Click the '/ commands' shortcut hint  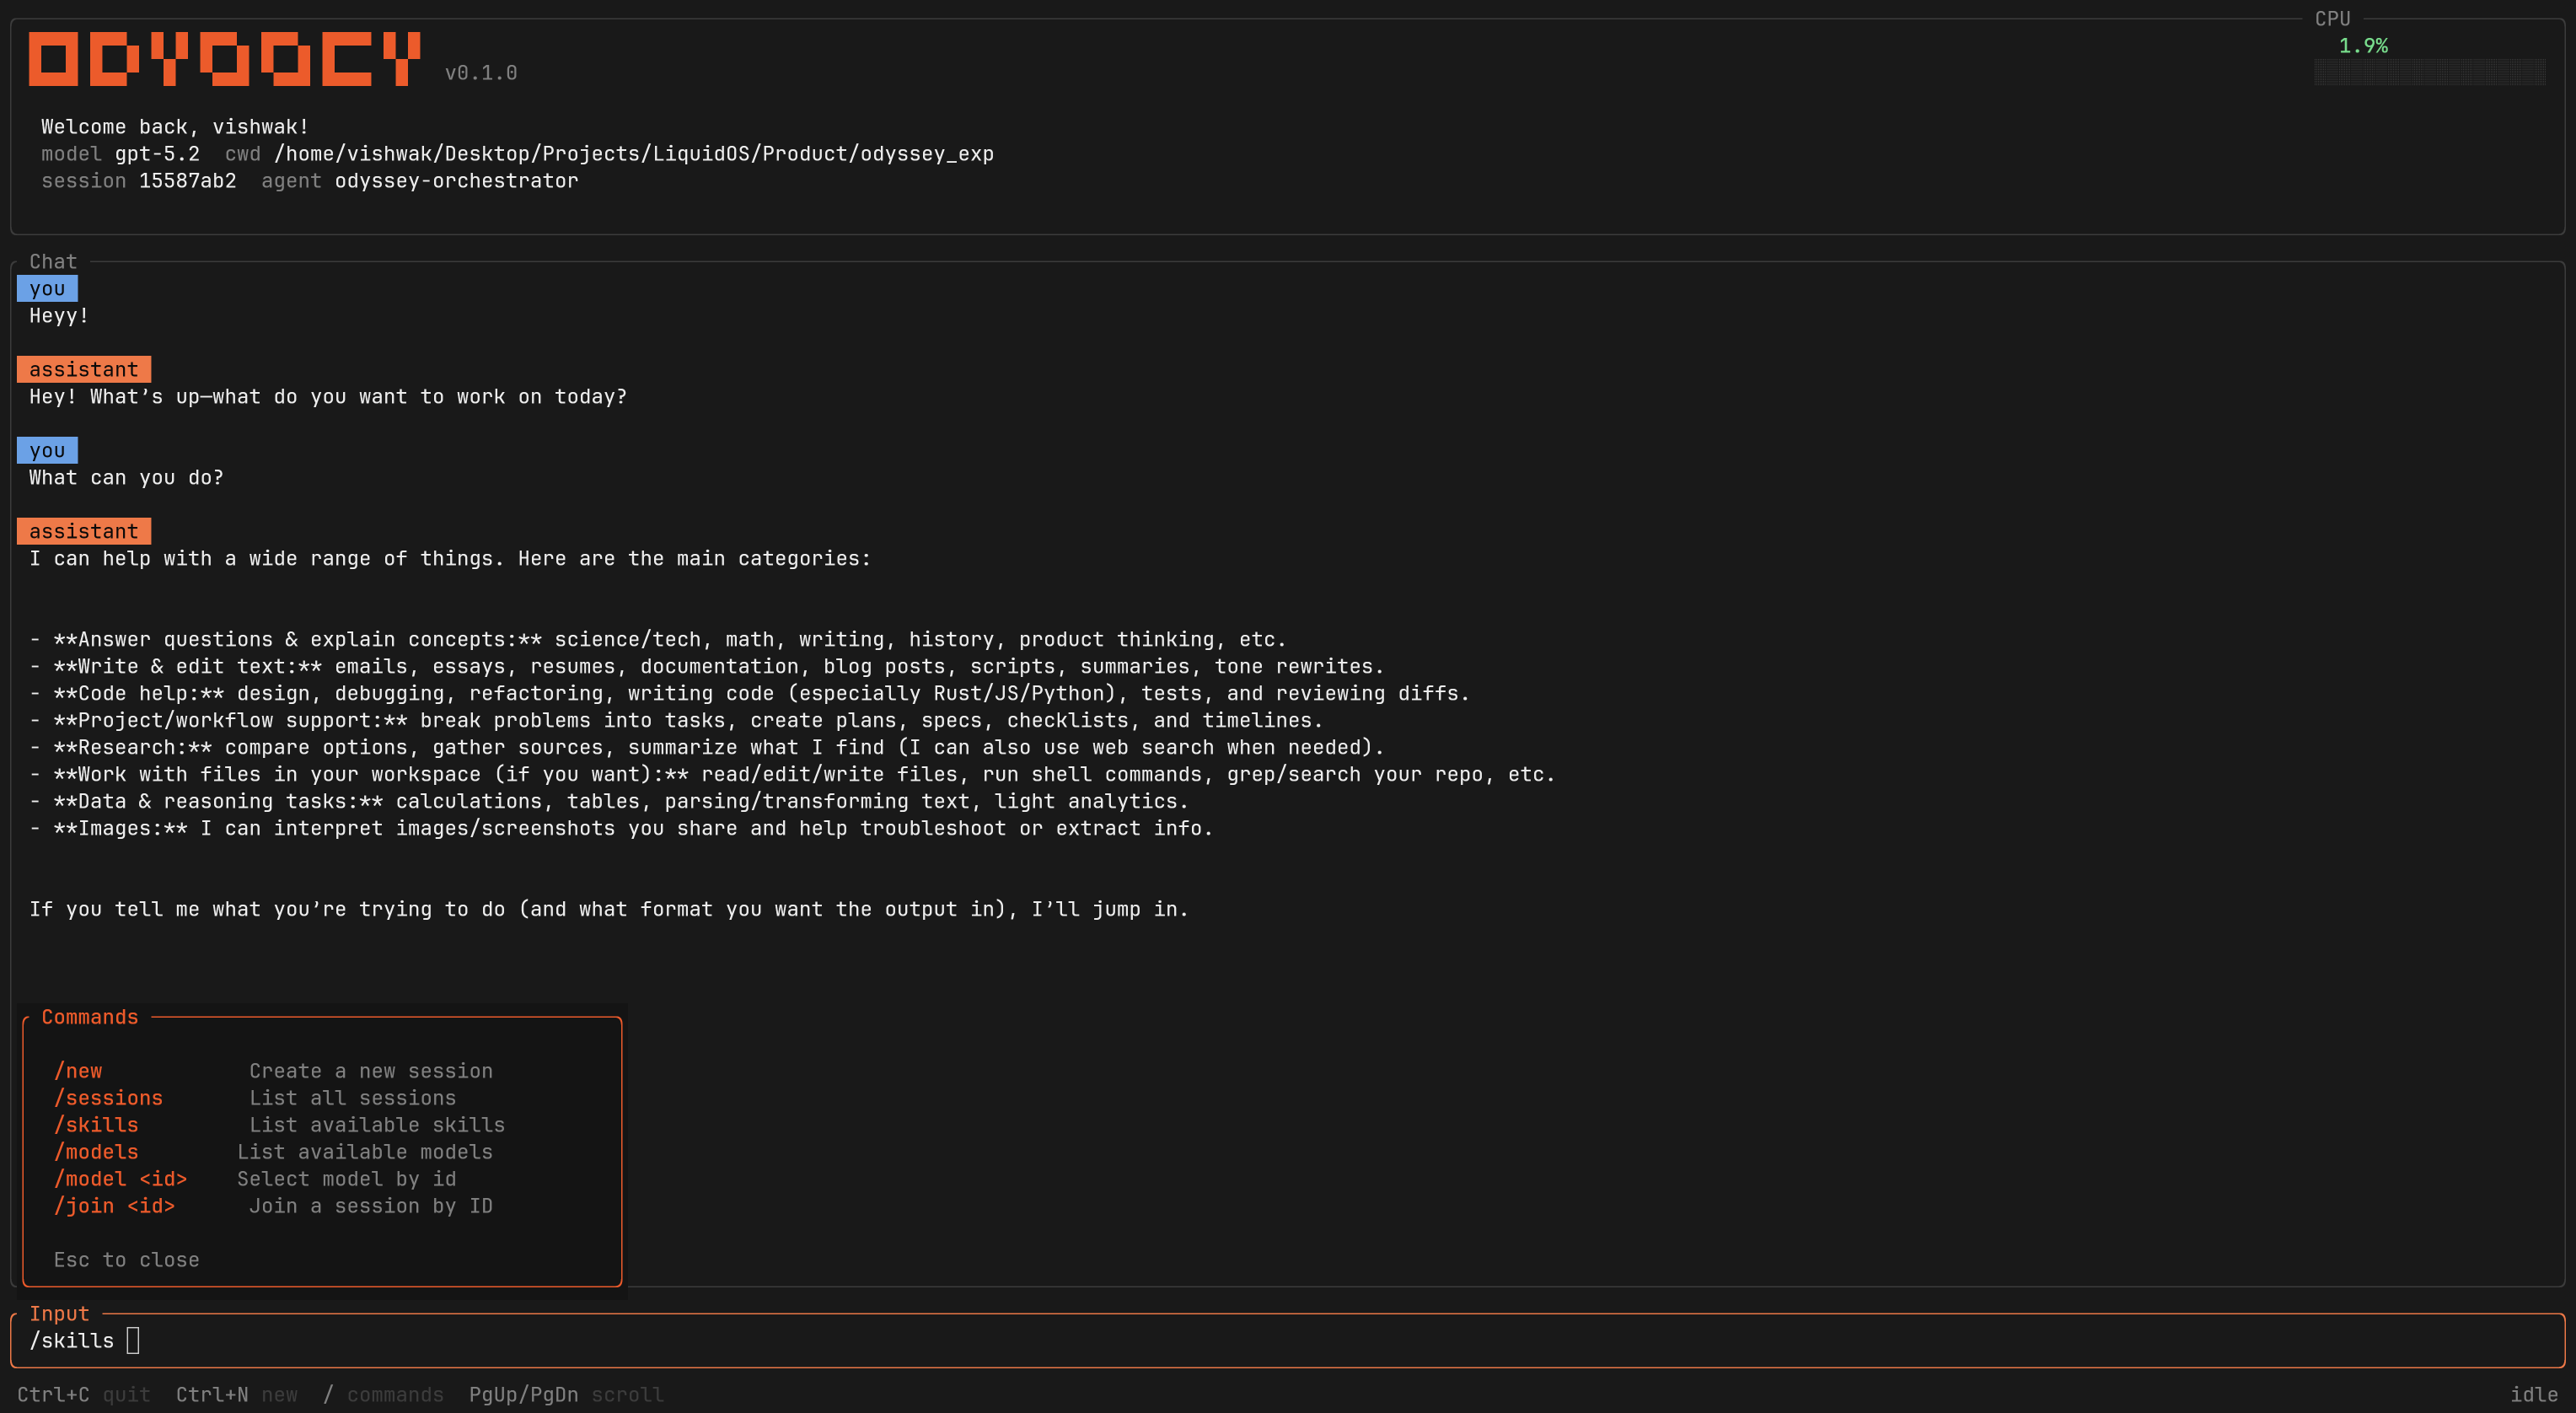point(383,1395)
